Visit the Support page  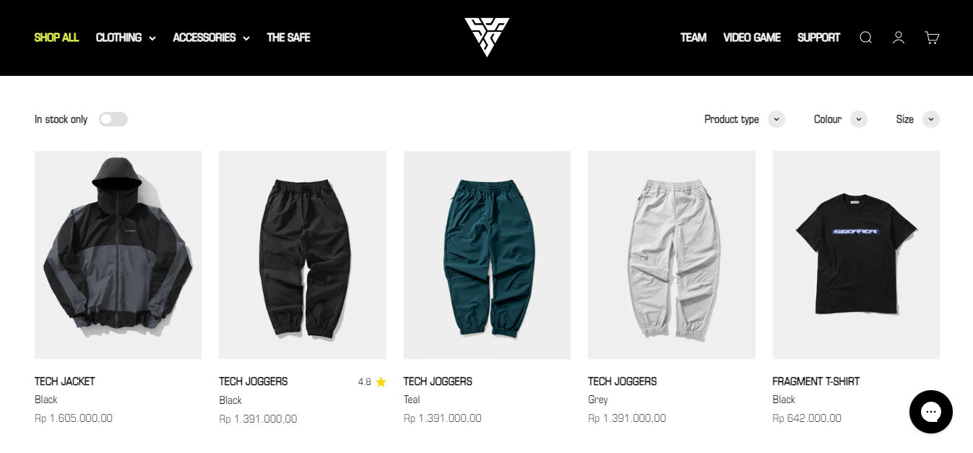818,38
